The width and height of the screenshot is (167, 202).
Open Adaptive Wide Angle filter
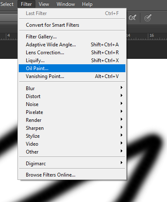[x=72, y=45]
